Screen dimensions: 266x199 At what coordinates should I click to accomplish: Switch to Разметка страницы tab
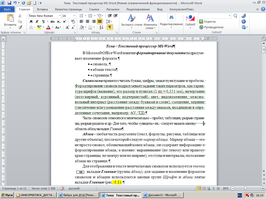68,9
